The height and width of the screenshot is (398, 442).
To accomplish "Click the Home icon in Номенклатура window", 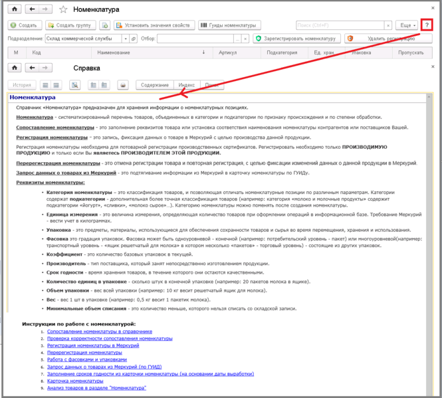I will [x=14, y=9].
